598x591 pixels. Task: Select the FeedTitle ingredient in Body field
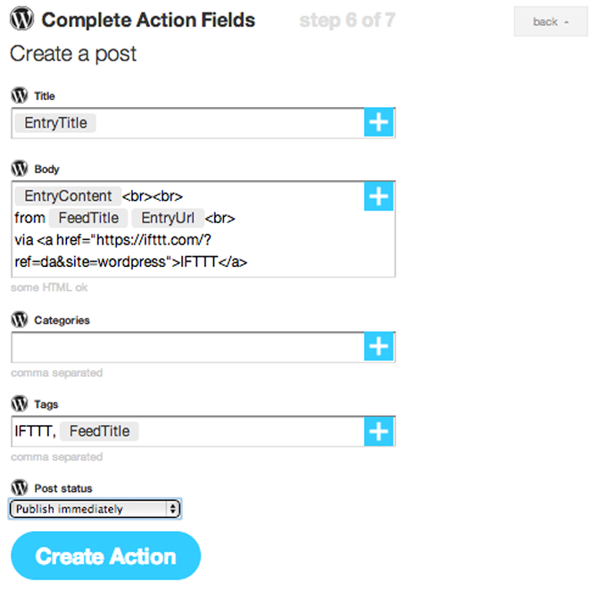point(88,219)
